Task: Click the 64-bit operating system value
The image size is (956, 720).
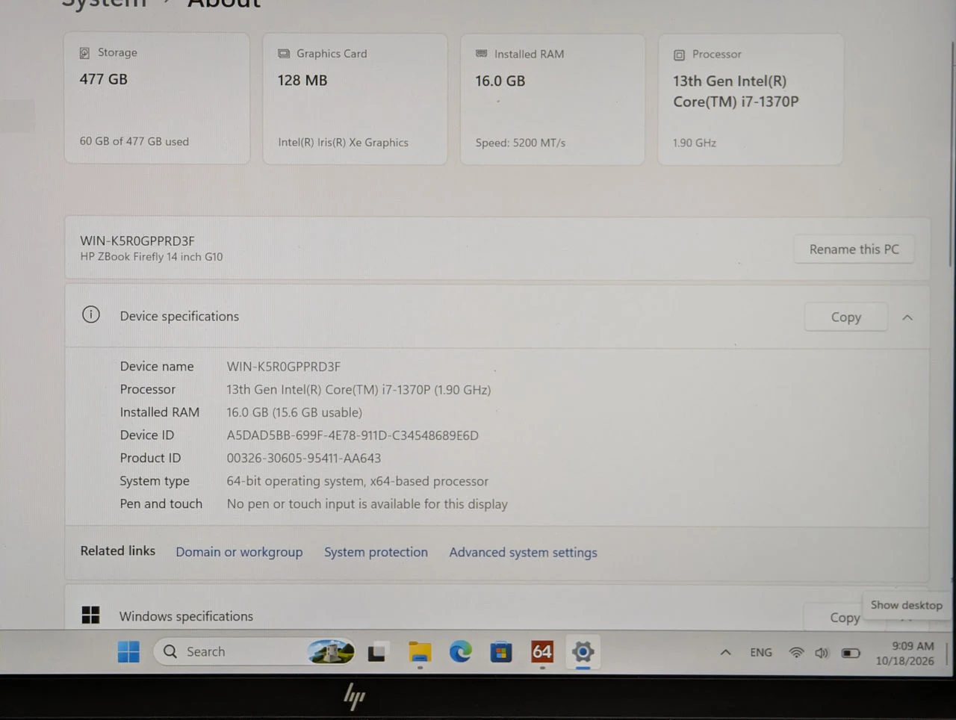Action: [358, 482]
